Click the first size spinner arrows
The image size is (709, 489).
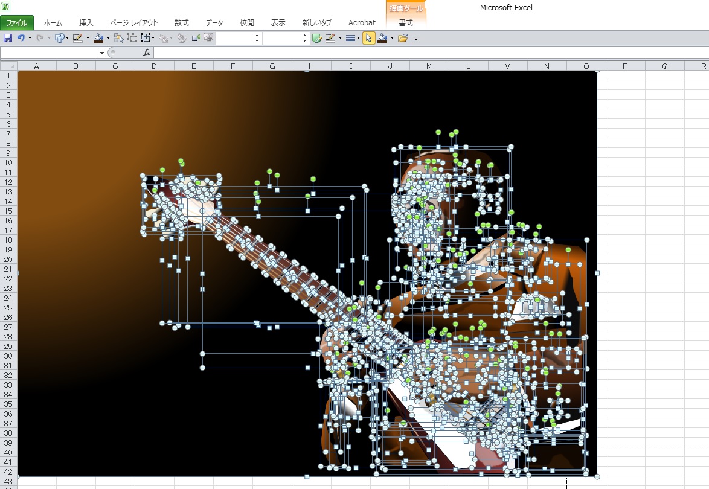click(x=257, y=39)
